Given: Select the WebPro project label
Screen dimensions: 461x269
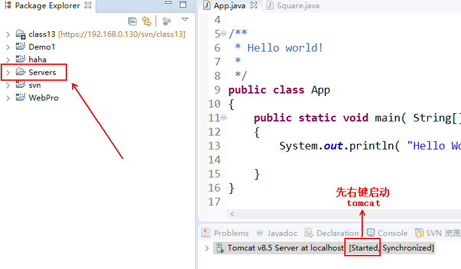Looking at the screenshot, I should tap(43, 98).
